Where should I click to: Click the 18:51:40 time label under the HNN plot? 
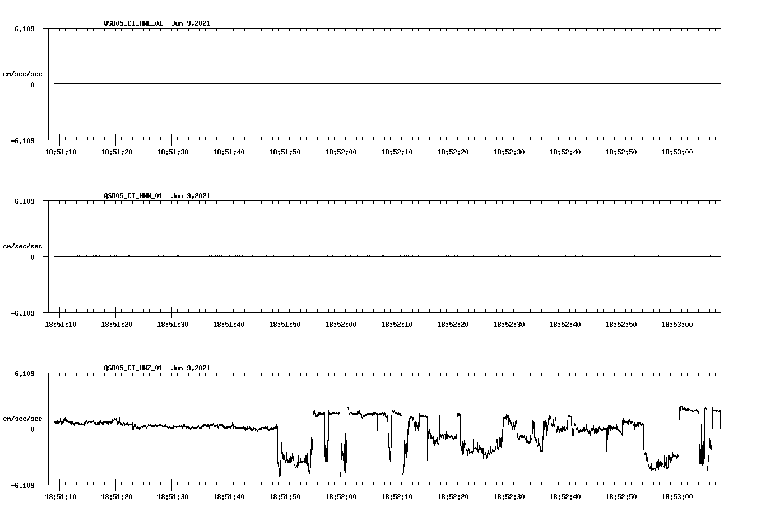coord(229,325)
